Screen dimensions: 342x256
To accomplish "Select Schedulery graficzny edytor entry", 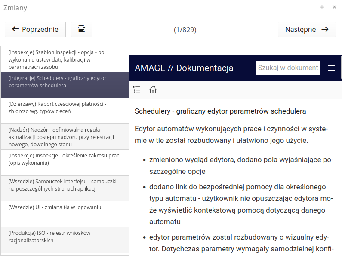I will (x=65, y=85).
